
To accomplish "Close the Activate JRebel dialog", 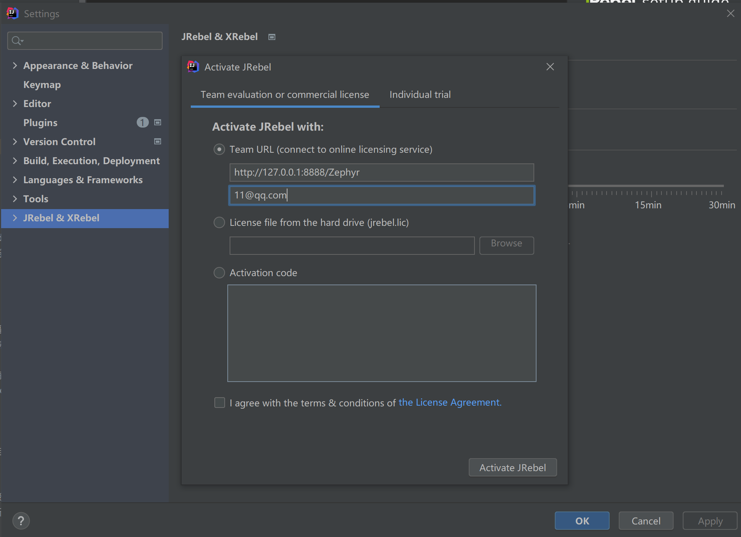I will (x=550, y=67).
